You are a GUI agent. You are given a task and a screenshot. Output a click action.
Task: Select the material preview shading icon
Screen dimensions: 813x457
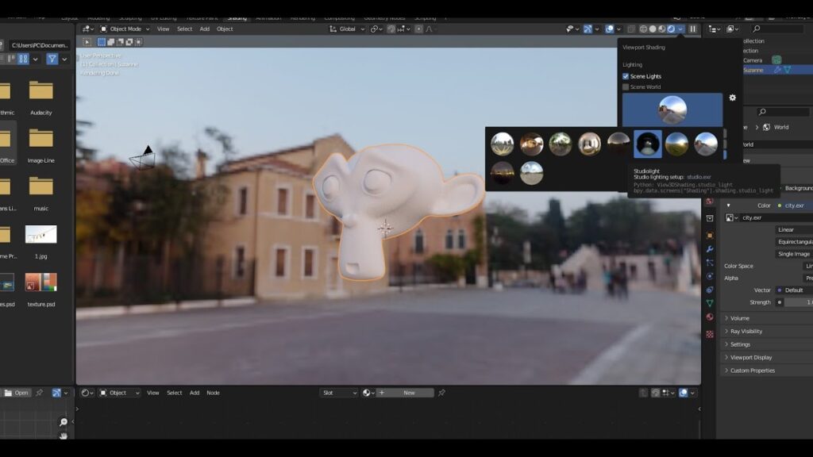(661, 29)
